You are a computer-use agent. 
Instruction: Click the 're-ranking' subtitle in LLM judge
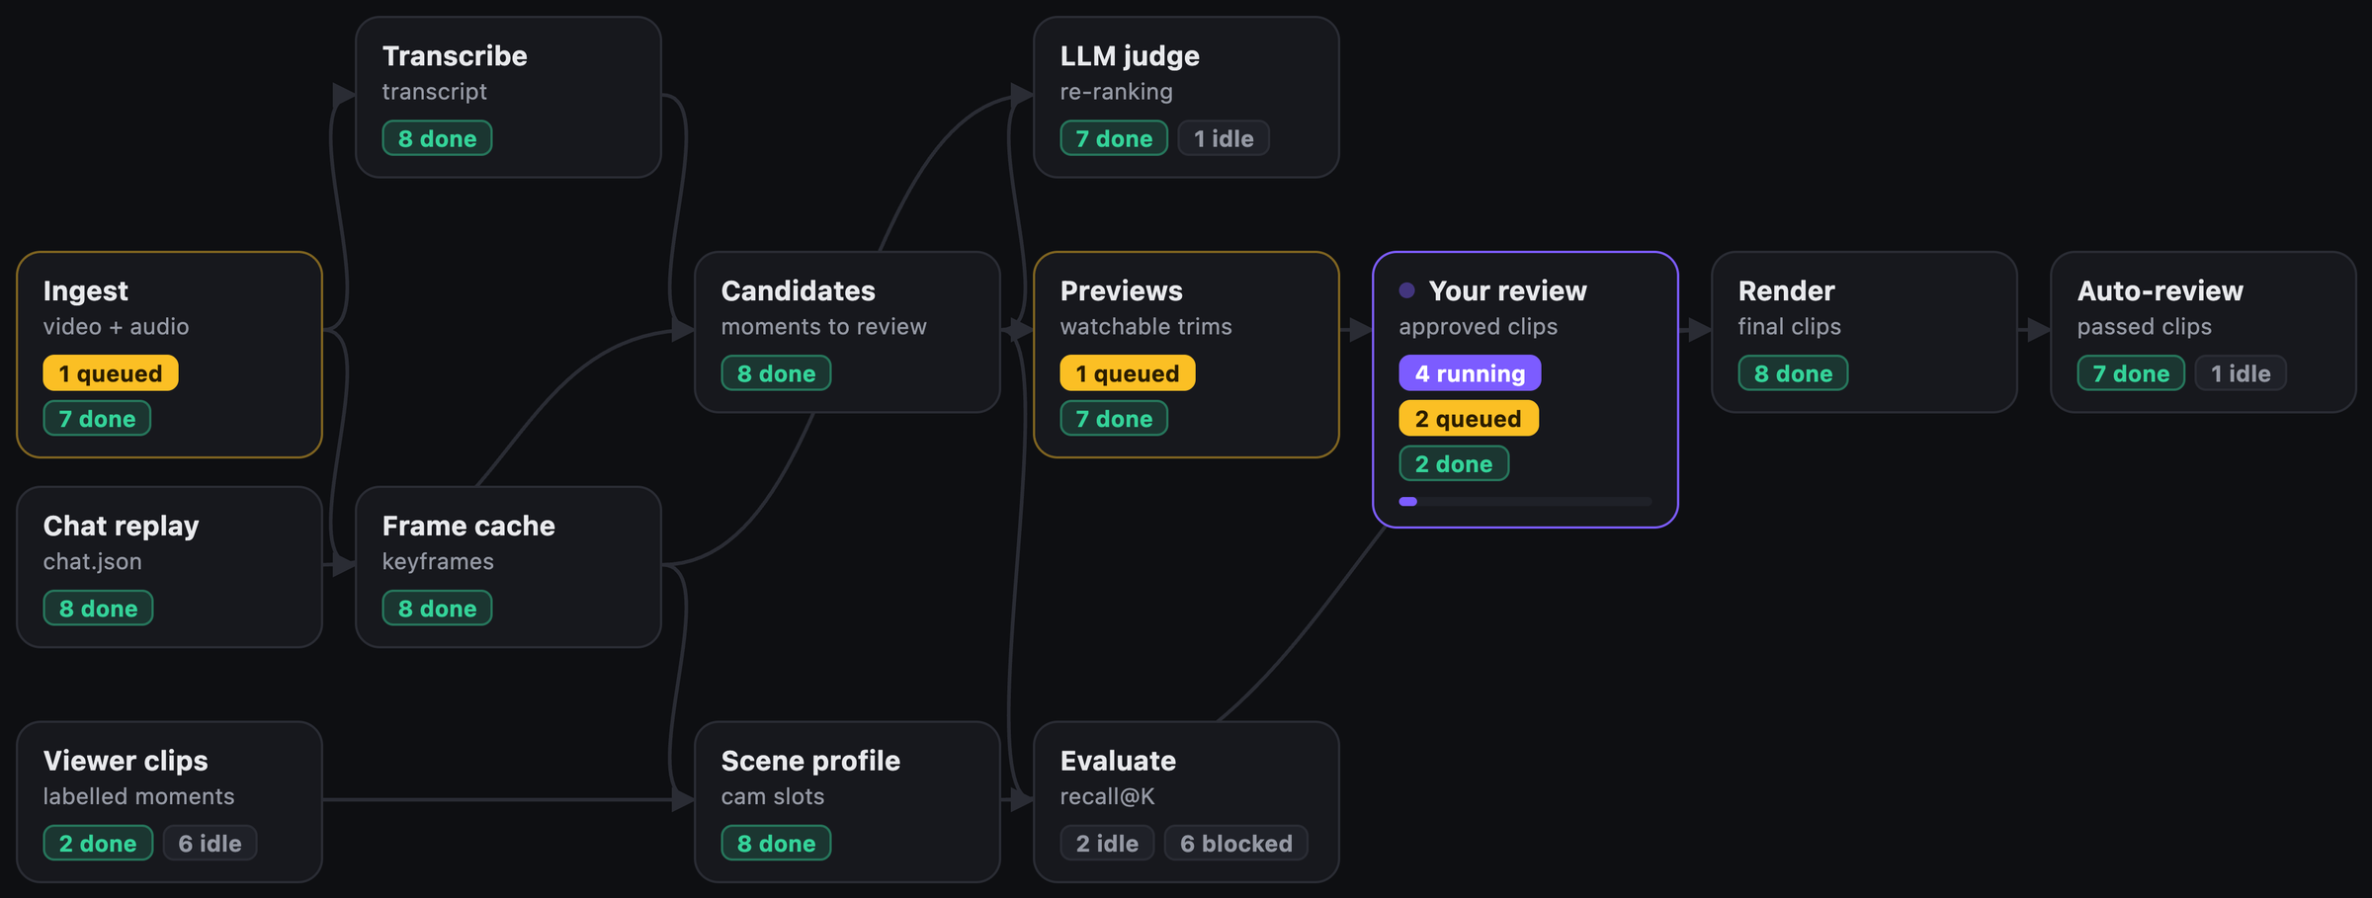click(x=1116, y=92)
